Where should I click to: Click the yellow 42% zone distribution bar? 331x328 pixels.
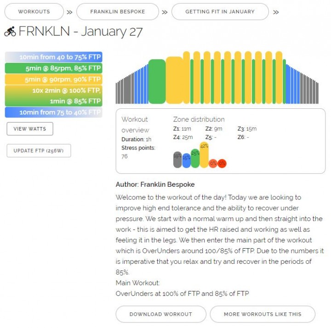tap(204, 155)
